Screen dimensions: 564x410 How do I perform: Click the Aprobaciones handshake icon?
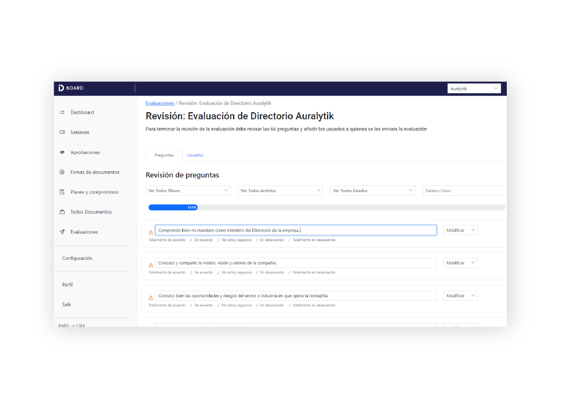click(x=62, y=152)
